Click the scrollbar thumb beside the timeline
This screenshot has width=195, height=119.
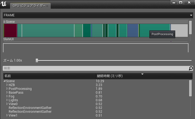click(x=190, y=28)
